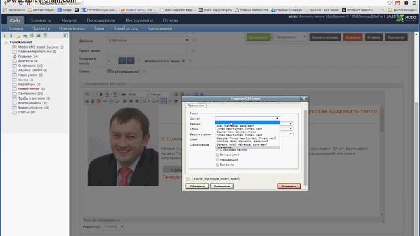This screenshot has height=236, width=420.
Task: Click align center icon in editor toolbar
Action: (131, 101)
